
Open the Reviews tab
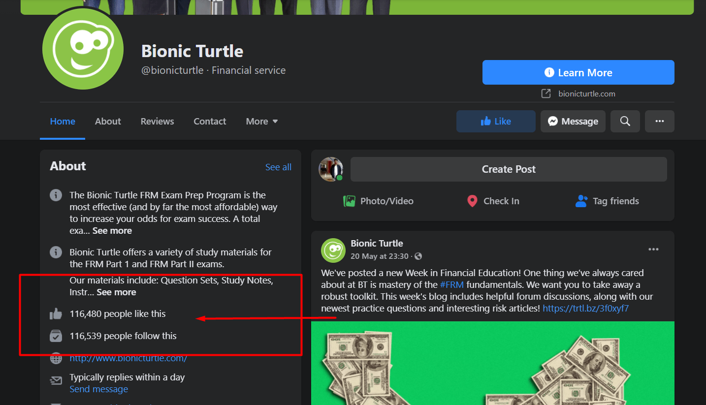coord(157,122)
